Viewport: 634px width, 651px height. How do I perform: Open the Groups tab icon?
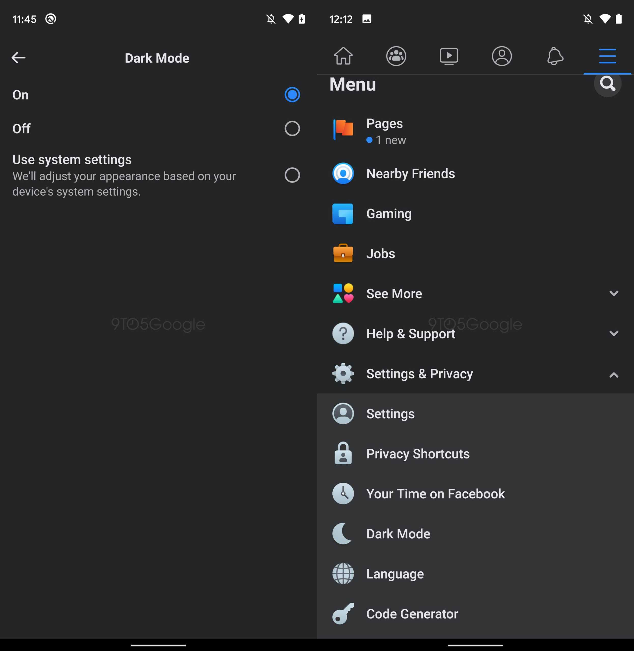[x=396, y=56]
